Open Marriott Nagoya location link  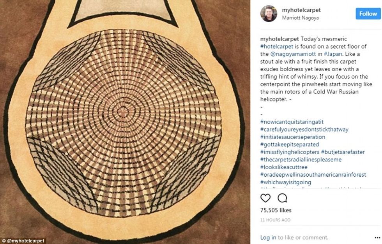pyautogui.click(x=301, y=18)
